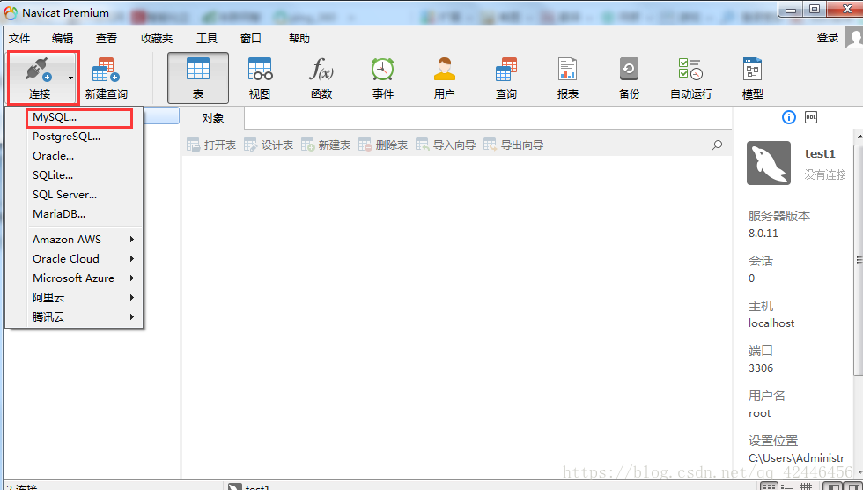The image size is (863, 490).
Task: Click the 登录 (Login) link
Action: coord(827,37)
